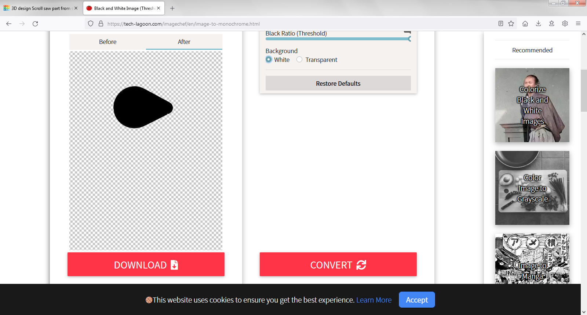Open the bookmarks tray icon in toolbar
The width and height of the screenshot is (587, 315).
[551, 24]
